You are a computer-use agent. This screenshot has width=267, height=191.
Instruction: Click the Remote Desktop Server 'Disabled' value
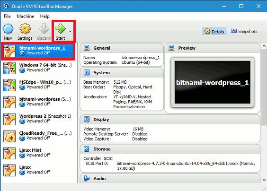[x=140, y=134]
